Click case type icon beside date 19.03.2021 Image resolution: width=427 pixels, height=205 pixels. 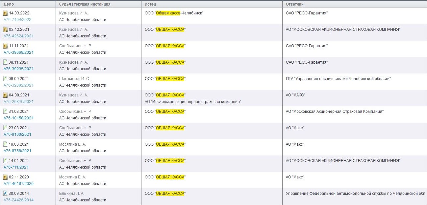pyautogui.click(x=5, y=144)
